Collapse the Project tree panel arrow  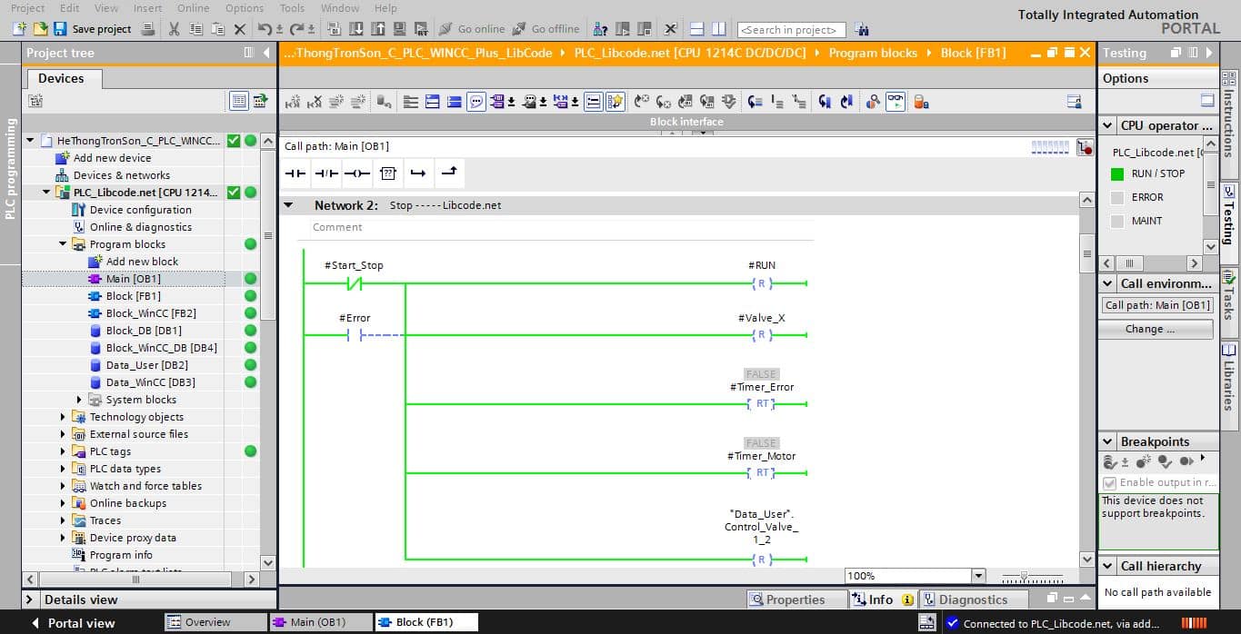click(266, 53)
